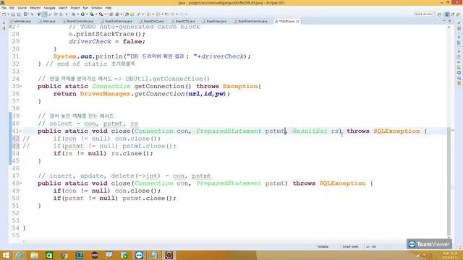Click the Save All toolbar icon
The image size is (463, 260).
(x=19, y=14)
